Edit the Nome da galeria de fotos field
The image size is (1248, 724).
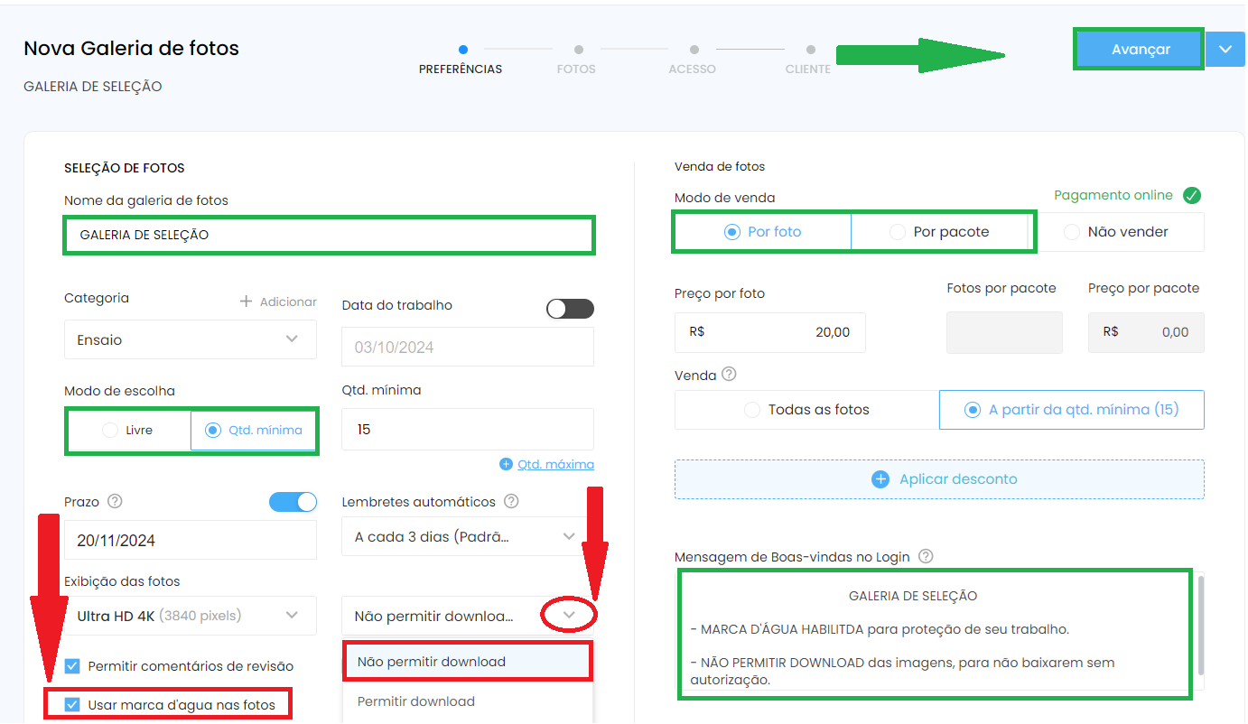[329, 235]
